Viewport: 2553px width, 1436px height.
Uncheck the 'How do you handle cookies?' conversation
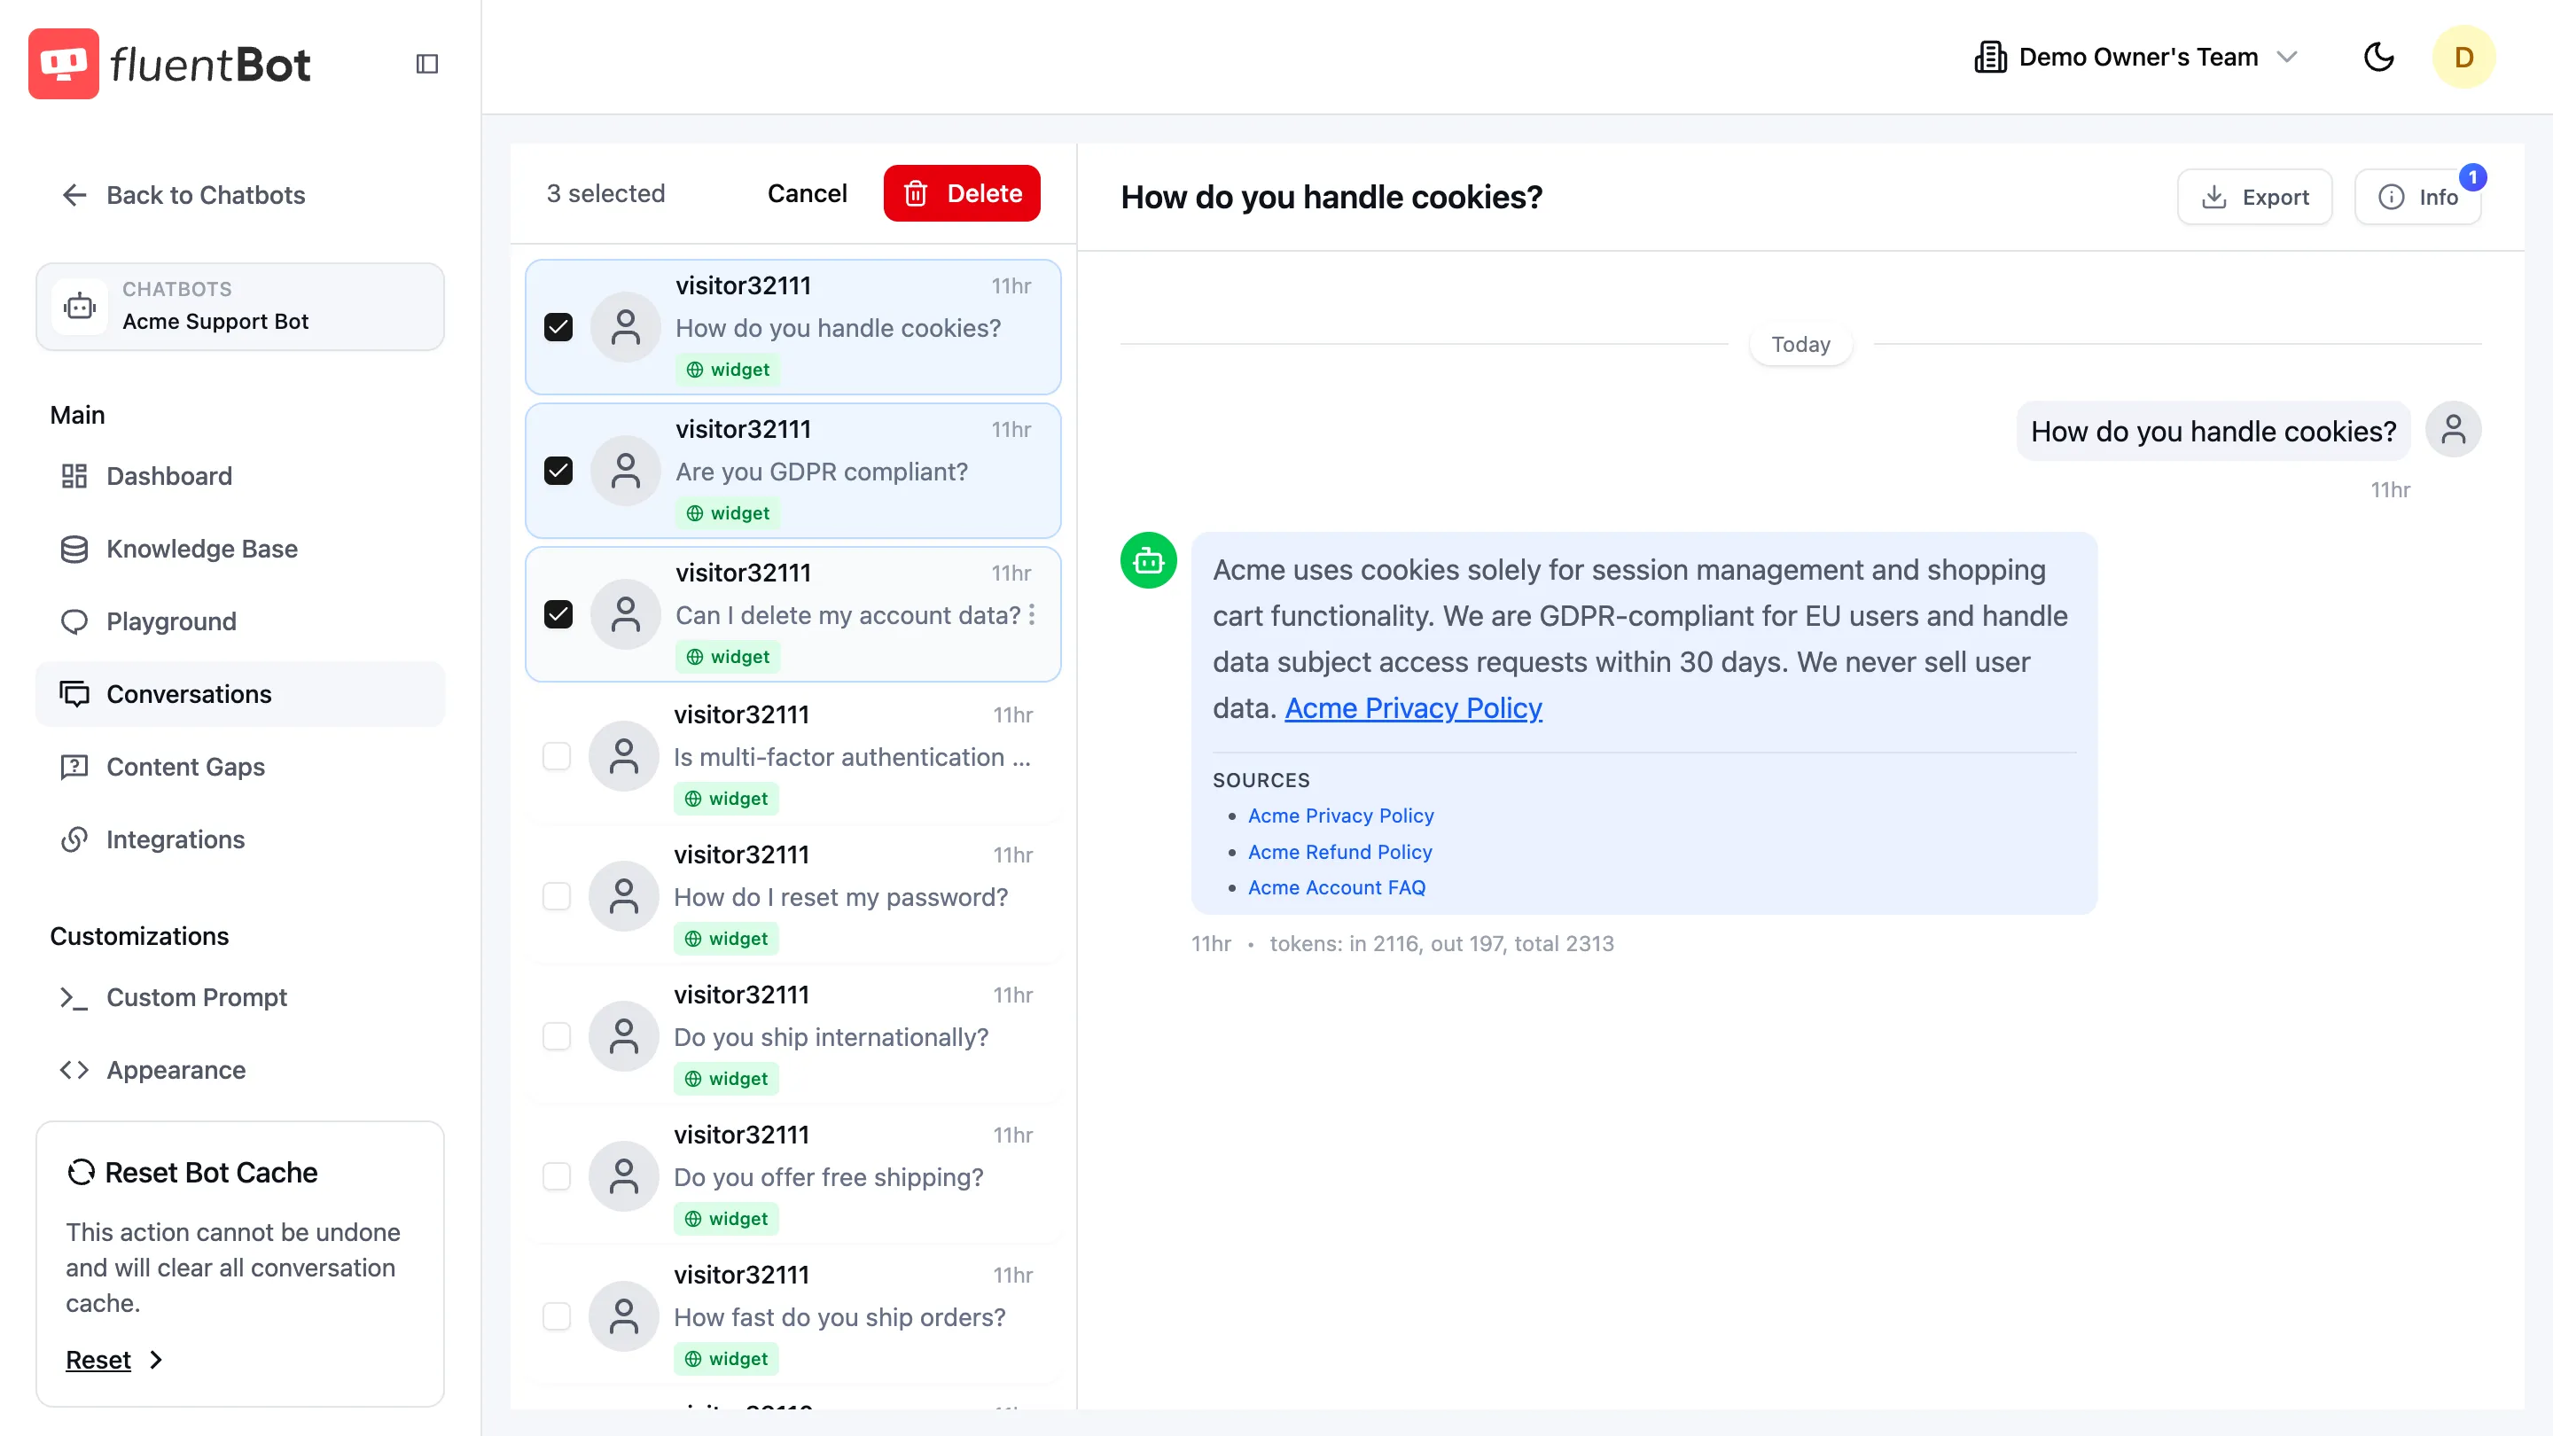(559, 327)
